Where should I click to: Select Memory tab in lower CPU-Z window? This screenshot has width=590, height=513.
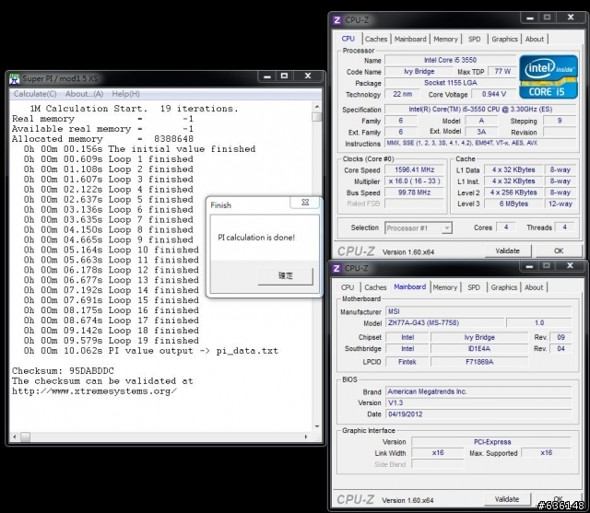pyautogui.click(x=444, y=287)
